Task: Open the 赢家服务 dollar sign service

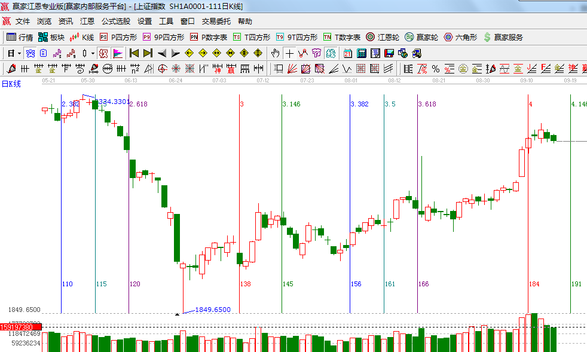Action: tap(503, 37)
